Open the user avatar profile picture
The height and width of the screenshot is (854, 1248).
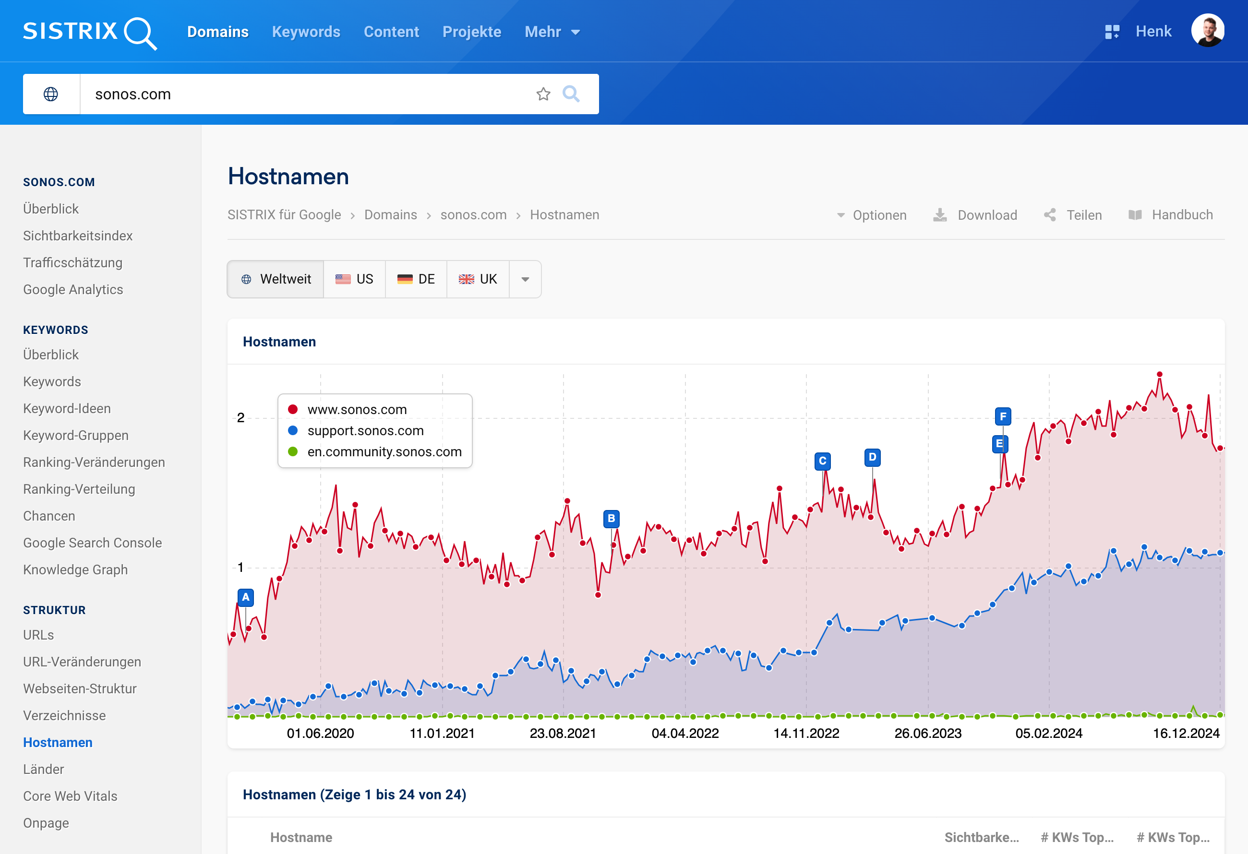pos(1208,31)
